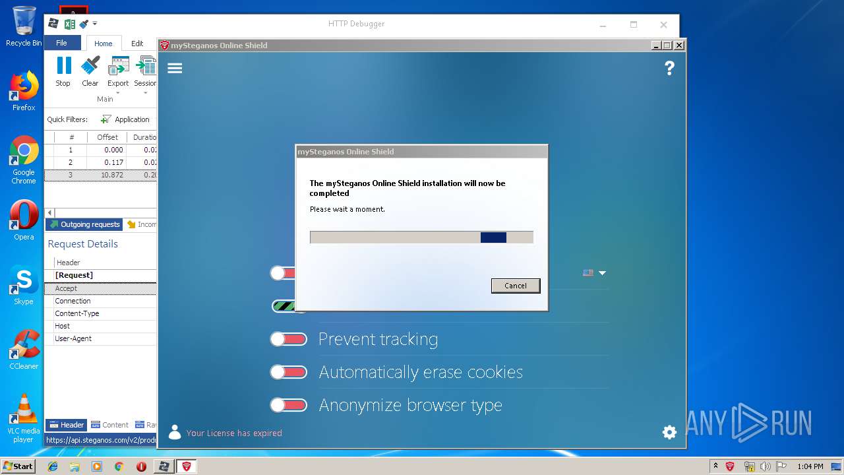Select the Content bottom tab
The image size is (844, 475).
[x=110, y=425]
